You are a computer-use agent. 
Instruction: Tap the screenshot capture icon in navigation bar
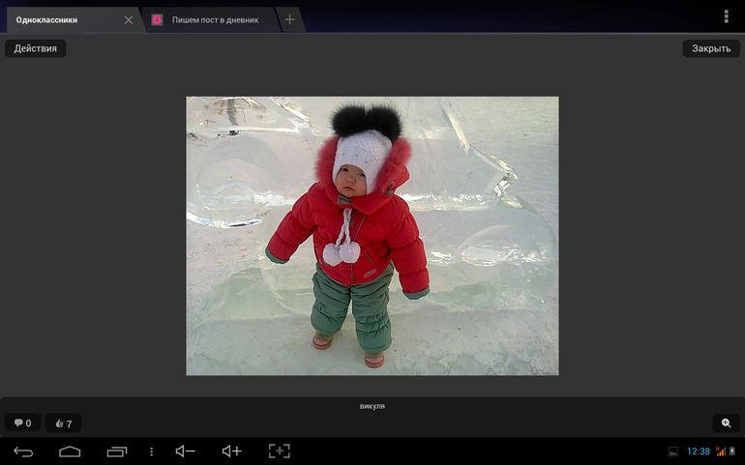coord(279,451)
